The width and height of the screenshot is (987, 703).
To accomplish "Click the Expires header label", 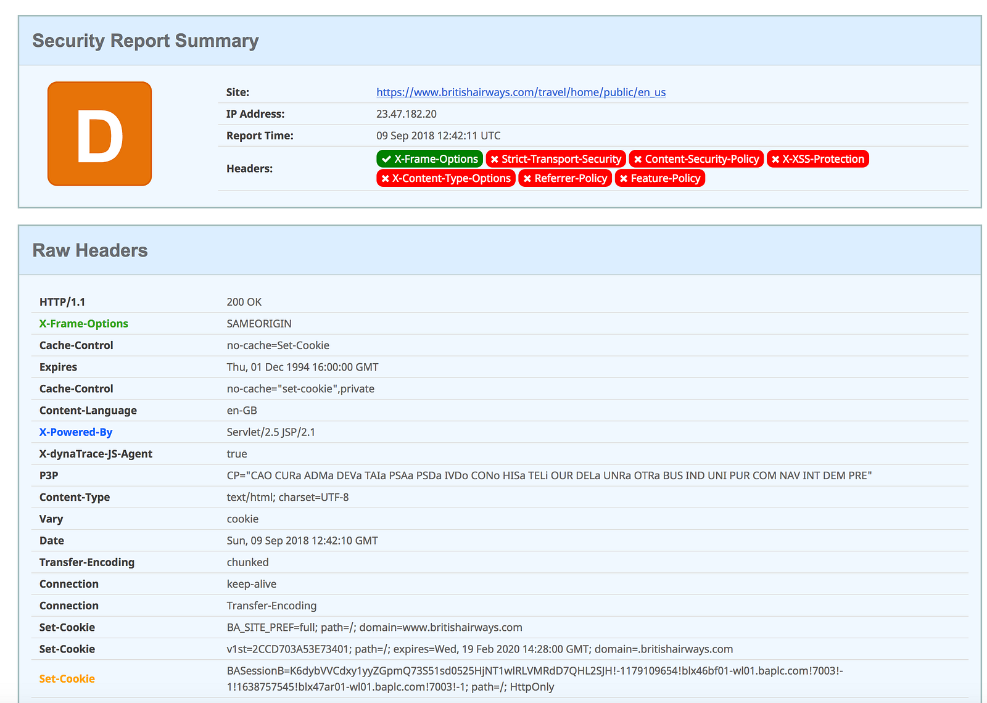I will pyautogui.click(x=58, y=367).
